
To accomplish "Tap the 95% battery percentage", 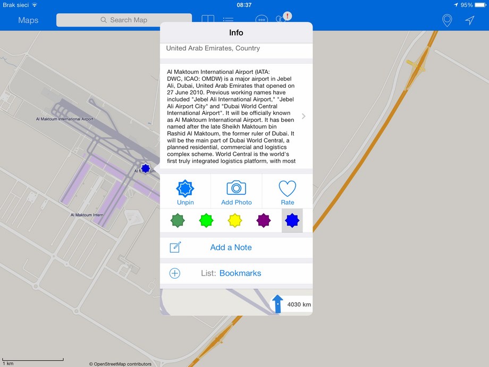I will [x=467, y=5].
